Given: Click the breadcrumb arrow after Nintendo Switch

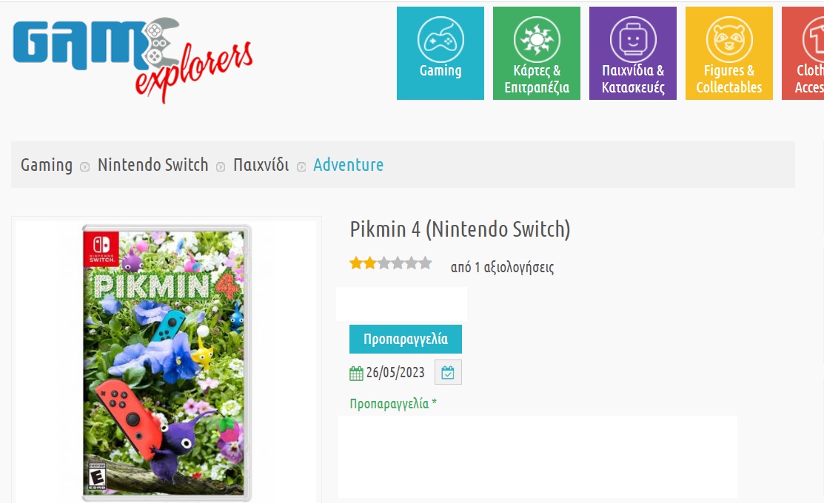Looking at the screenshot, I should click(x=221, y=167).
